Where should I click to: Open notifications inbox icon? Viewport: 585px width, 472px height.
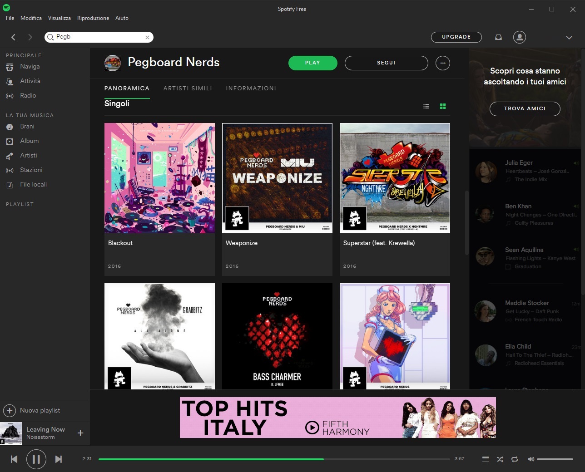pos(498,37)
